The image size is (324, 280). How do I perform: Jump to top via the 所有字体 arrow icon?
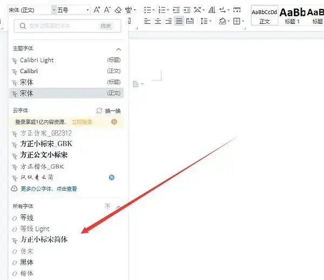point(107,206)
